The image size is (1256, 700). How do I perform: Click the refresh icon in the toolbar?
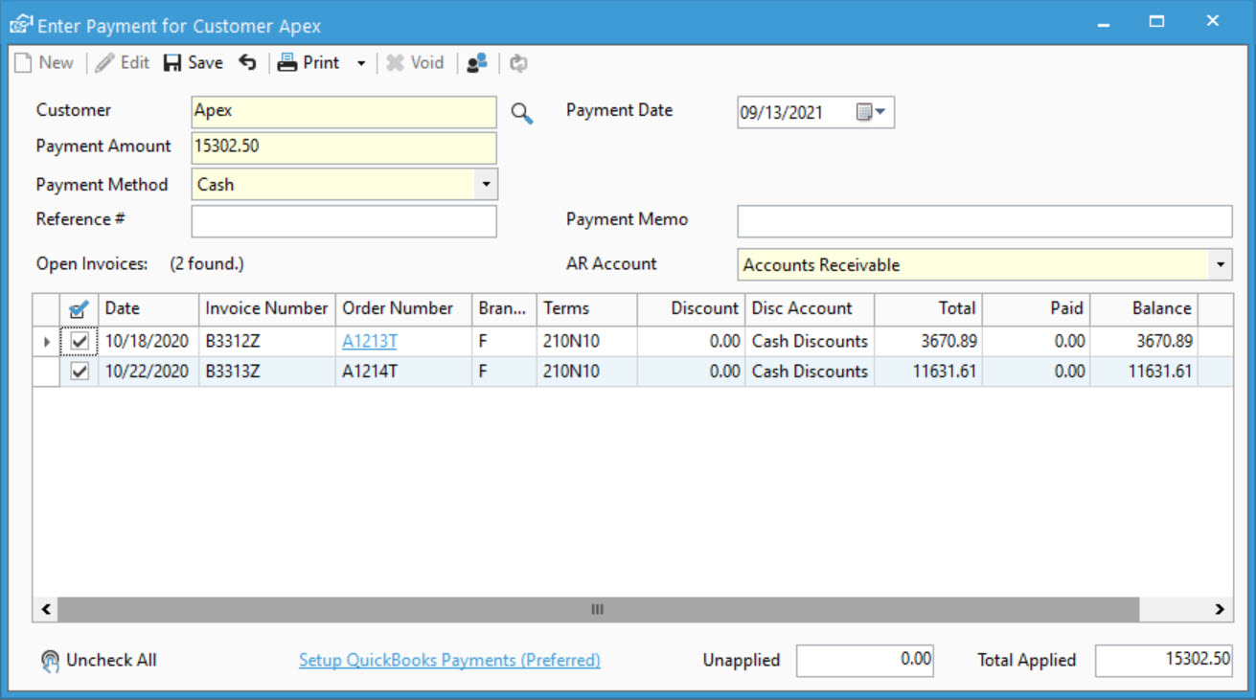tap(518, 62)
